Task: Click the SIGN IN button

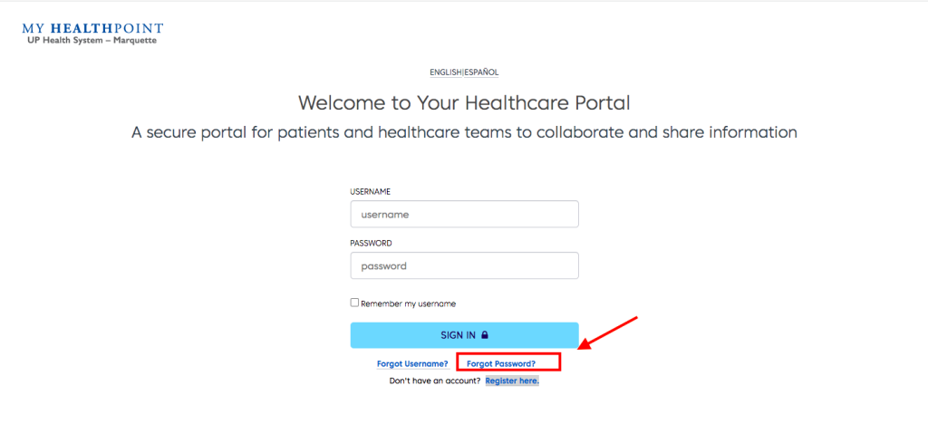Action: click(465, 334)
